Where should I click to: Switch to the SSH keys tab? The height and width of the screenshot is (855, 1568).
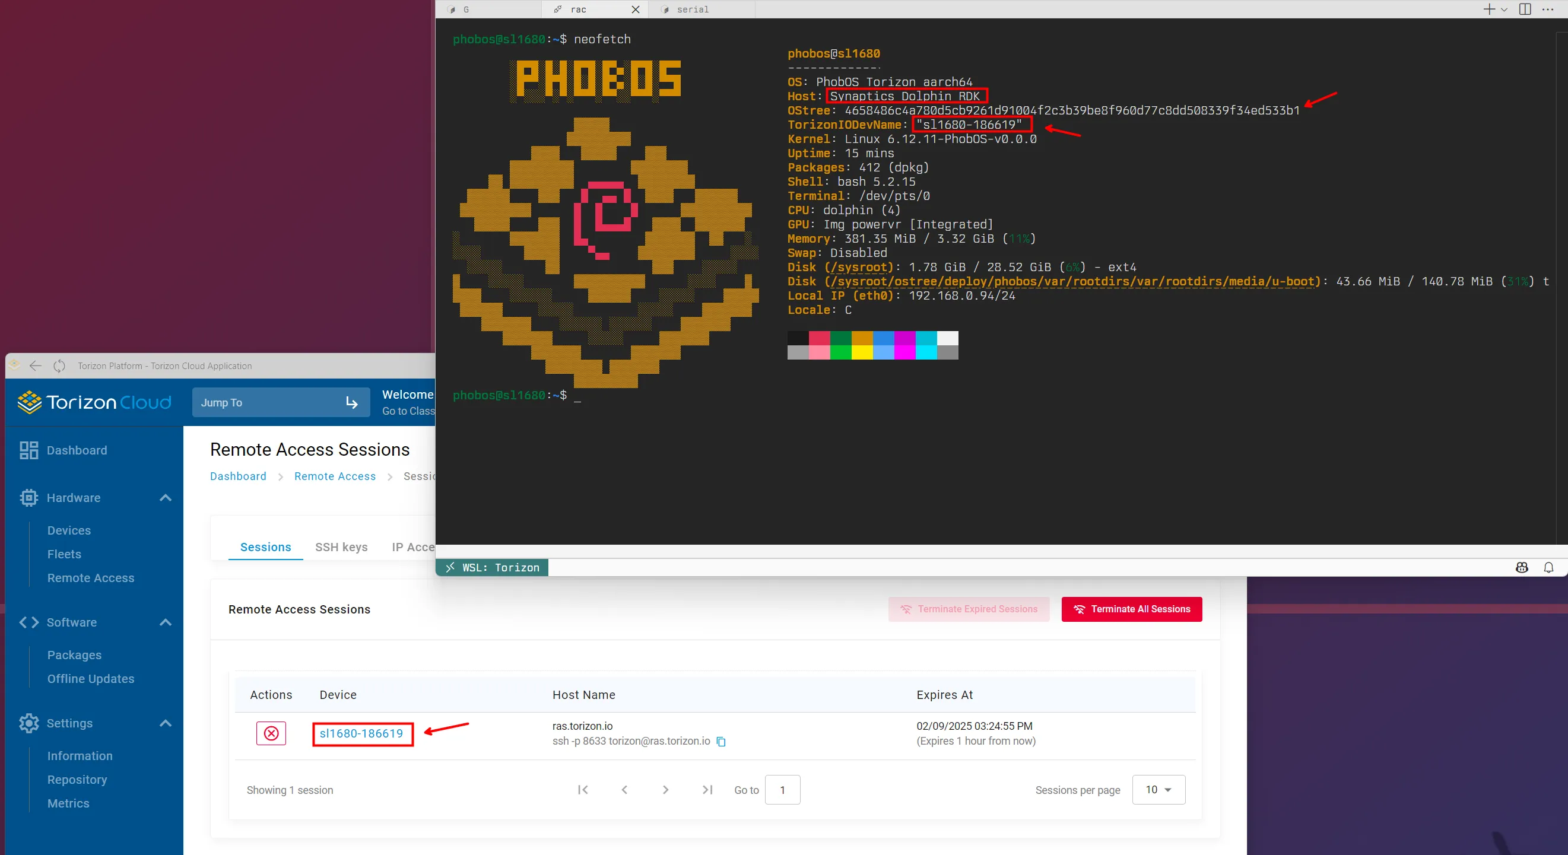click(x=341, y=547)
